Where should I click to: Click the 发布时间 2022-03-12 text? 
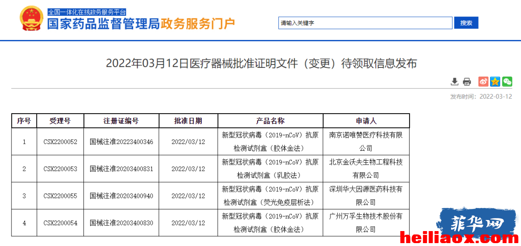481,96
